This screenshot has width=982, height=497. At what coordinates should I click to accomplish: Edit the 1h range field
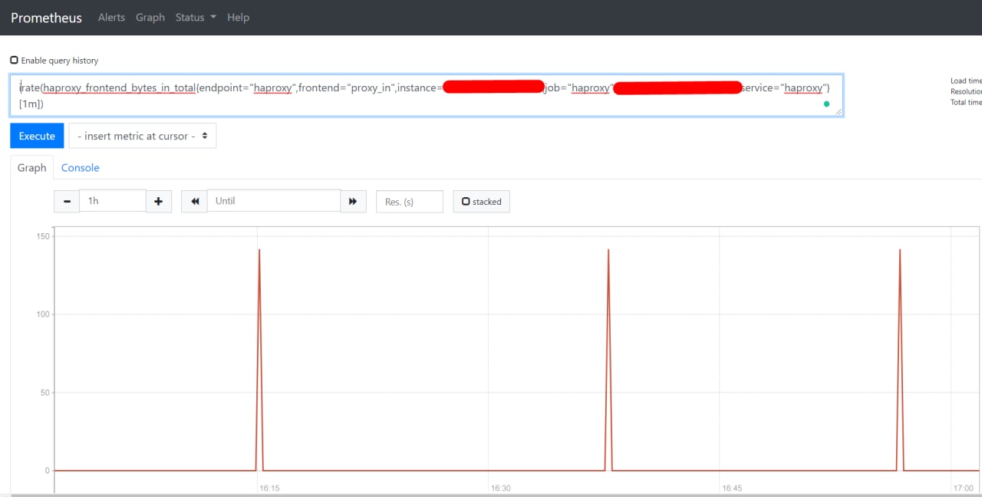tap(113, 201)
